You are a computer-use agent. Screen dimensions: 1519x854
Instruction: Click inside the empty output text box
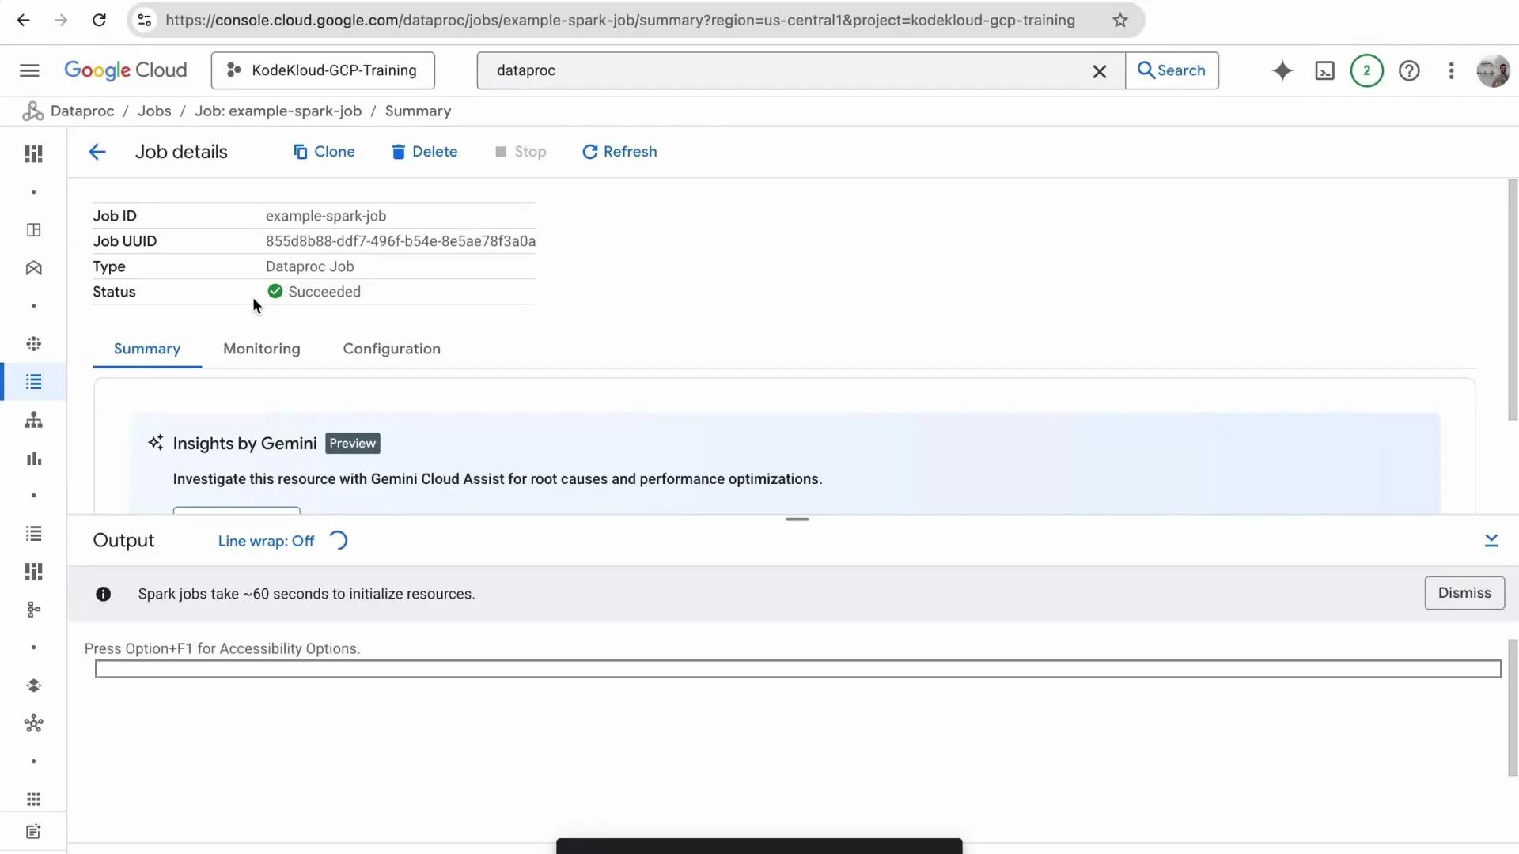click(x=798, y=669)
